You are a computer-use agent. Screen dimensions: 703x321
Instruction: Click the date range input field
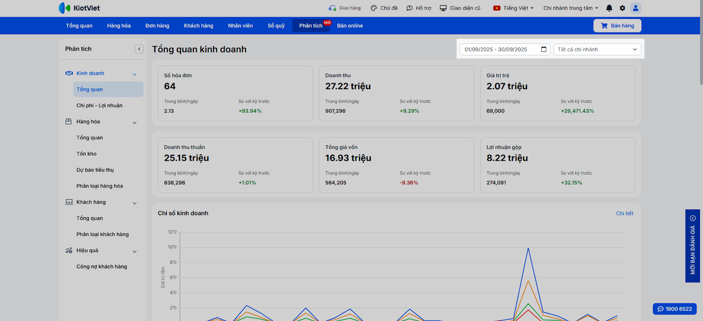point(500,50)
